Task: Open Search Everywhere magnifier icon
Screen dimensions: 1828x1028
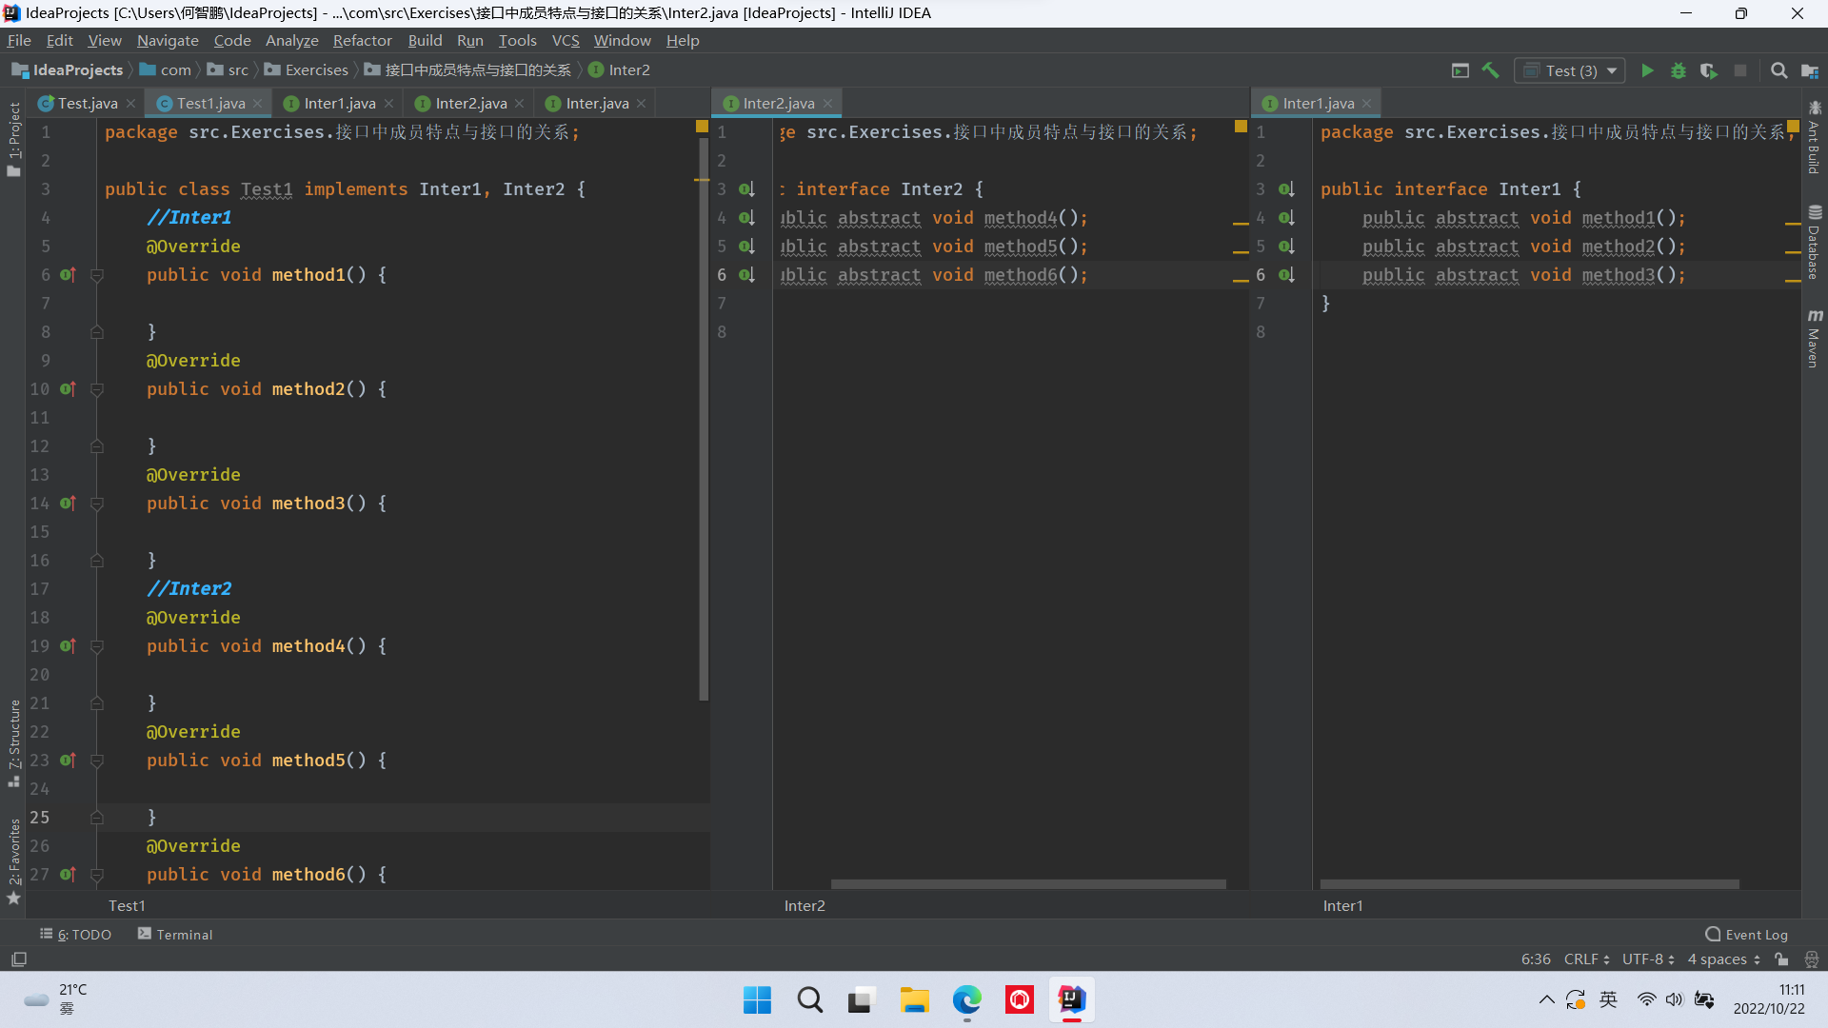Action: [1778, 70]
